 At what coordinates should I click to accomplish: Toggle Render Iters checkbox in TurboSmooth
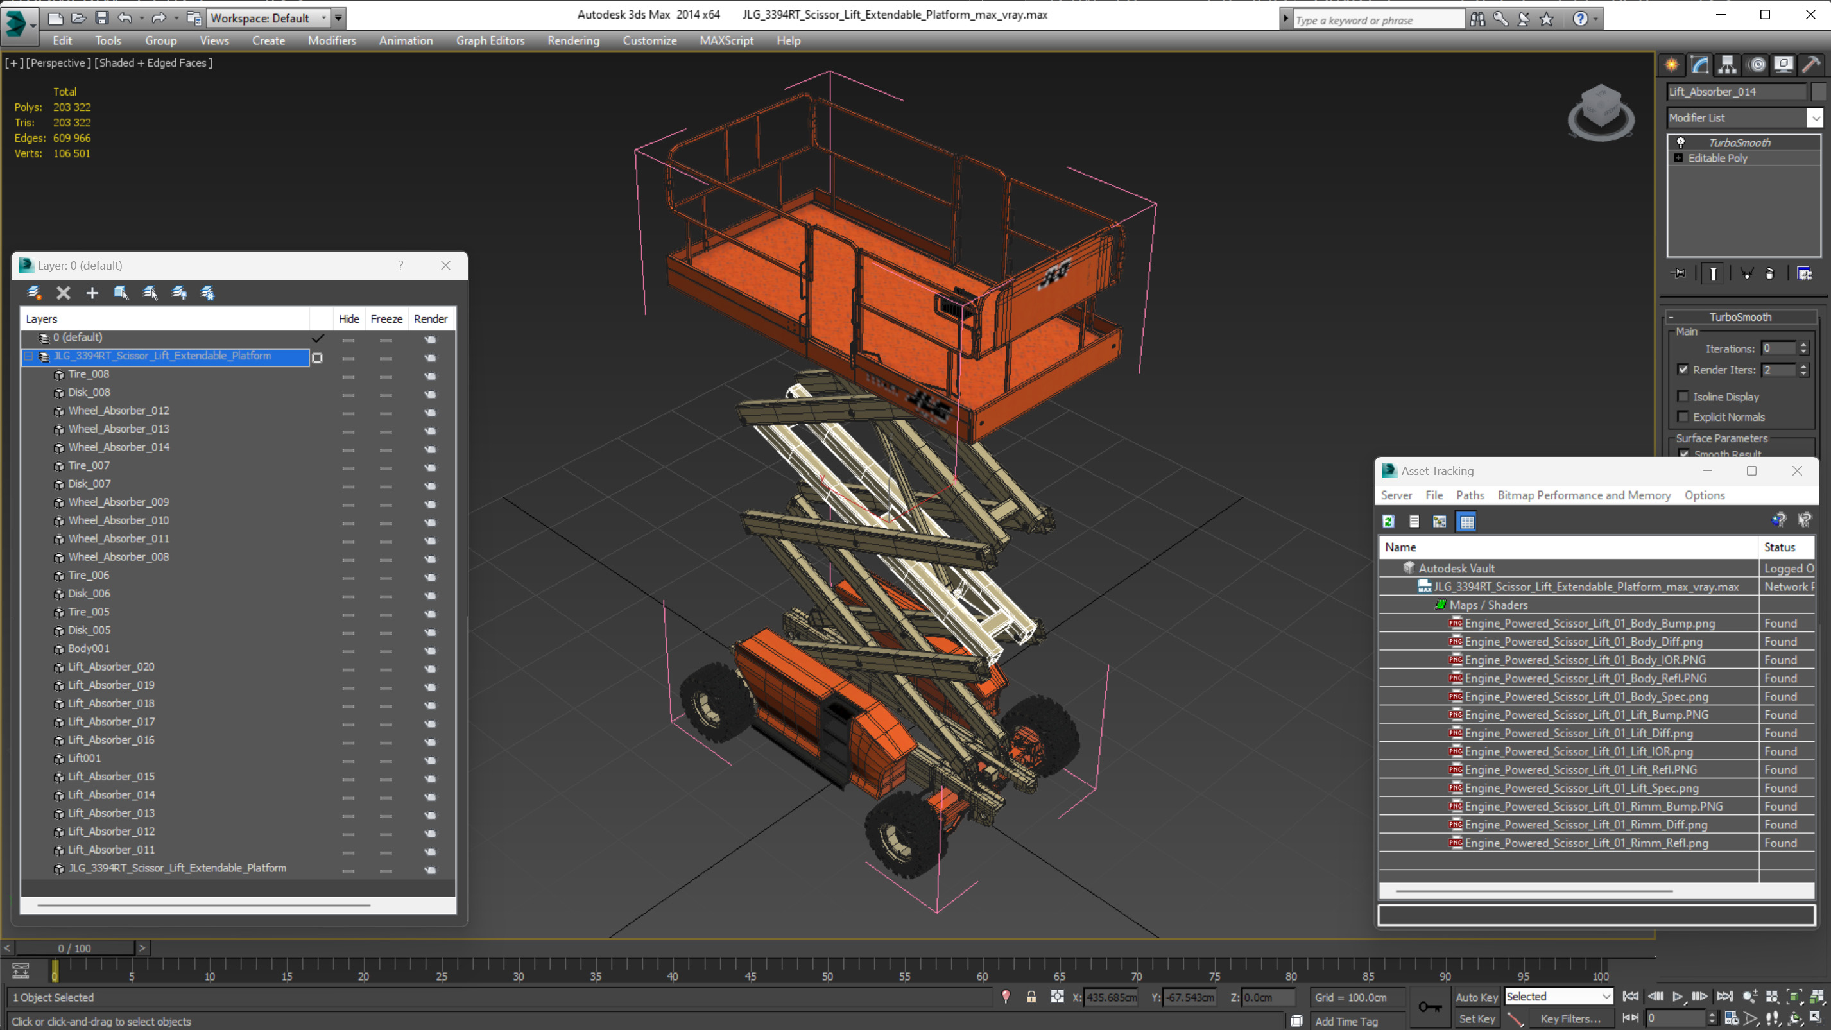point(1683,370)
